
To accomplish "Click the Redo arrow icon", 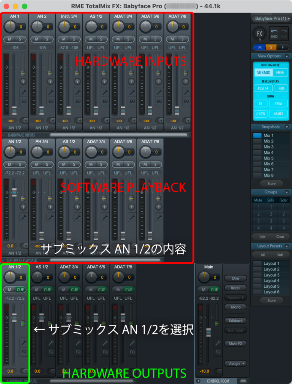I will [x=284, y=33].
